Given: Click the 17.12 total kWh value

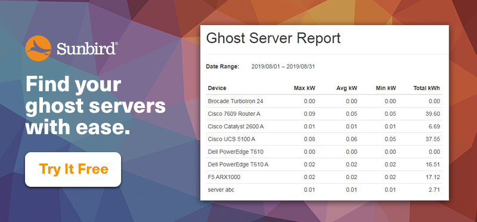Looking at the screenshot, I should point(433,177).
